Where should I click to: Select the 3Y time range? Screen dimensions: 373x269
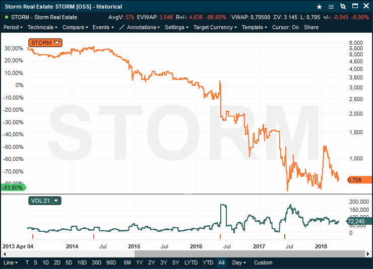coord(164,262)
